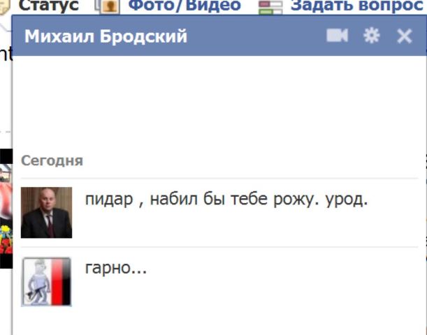Collapse chat via empty blue header area
The height and width of the screenshot is (335, 427).
(x=256, y=36)
